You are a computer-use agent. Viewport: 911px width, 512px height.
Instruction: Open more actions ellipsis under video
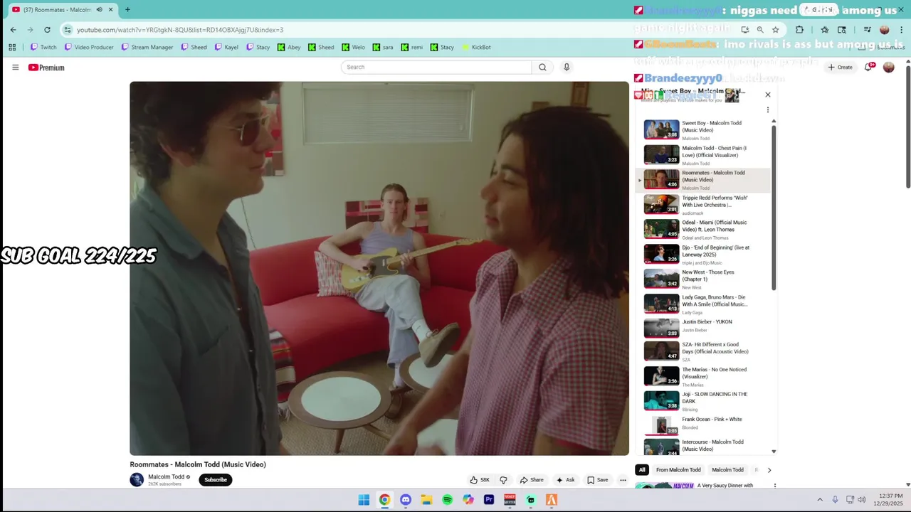pos(623,480)
